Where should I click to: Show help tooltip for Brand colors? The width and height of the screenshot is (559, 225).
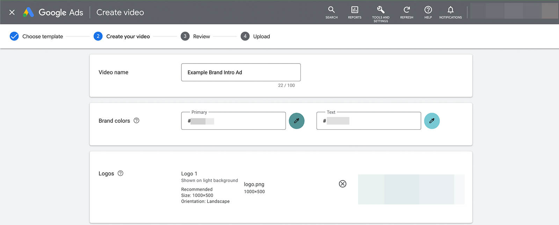coord(136,120)
